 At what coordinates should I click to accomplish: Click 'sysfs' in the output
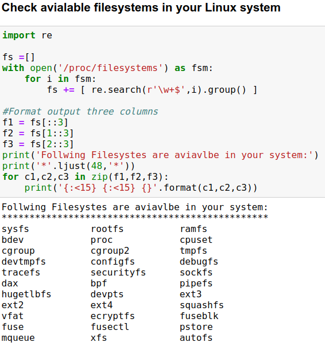(16, 229)
